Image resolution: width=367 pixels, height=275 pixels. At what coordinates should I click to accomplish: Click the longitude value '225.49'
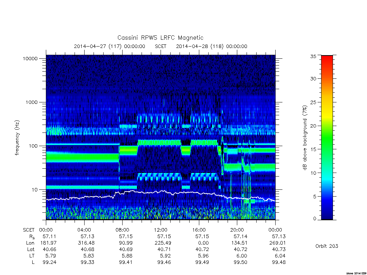click(x=163, y=243)
